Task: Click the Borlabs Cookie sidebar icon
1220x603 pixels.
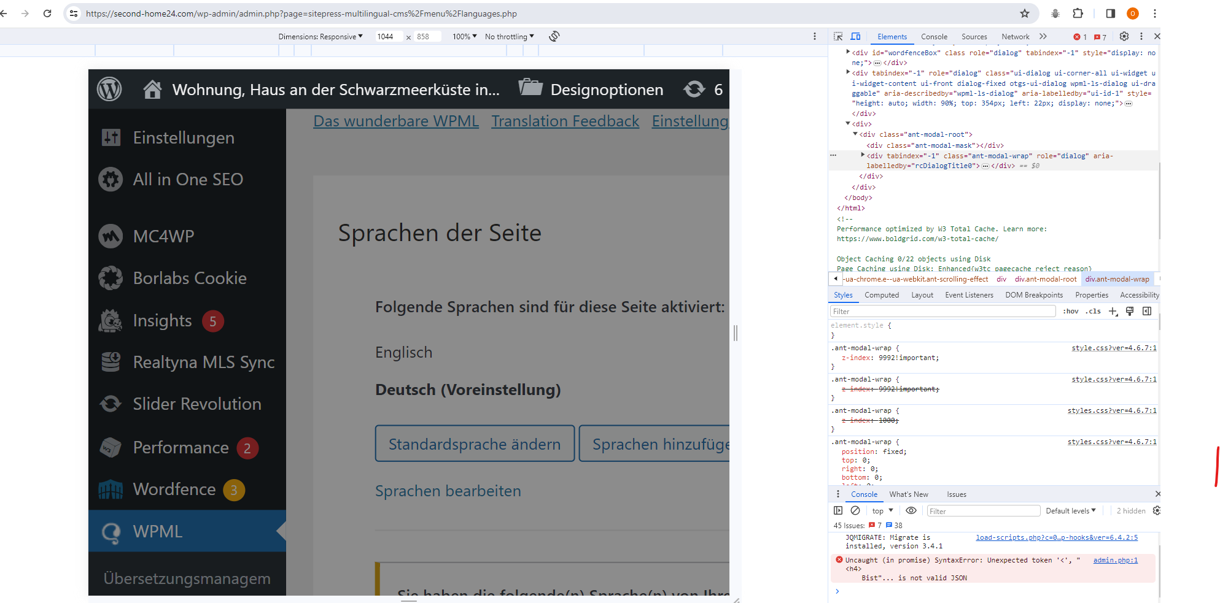Action: click(x=111, y=278)
